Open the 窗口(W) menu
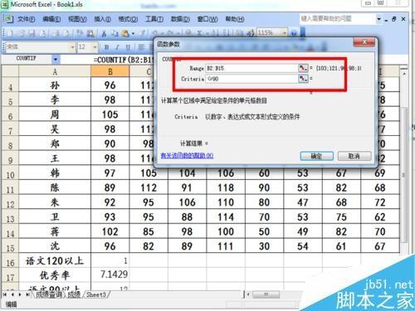This screenshot has width=415, height=311. point(207,19)
